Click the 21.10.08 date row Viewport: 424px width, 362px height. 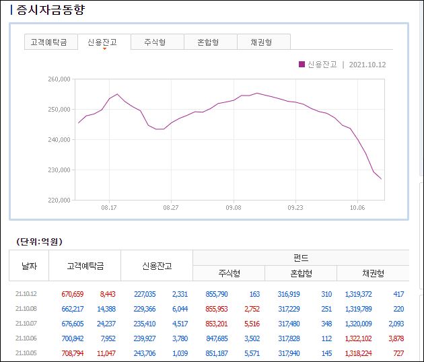(26, 309)
